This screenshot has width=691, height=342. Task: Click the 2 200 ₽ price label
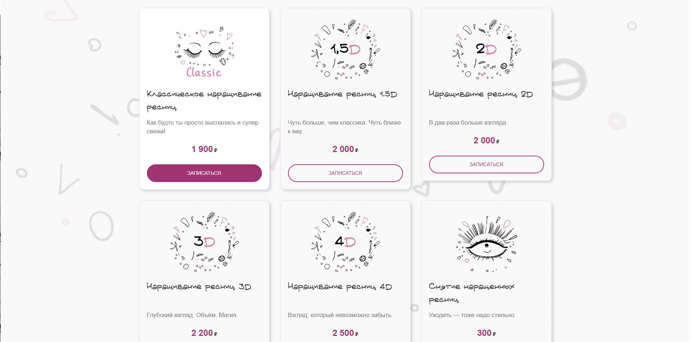[204, 333]
